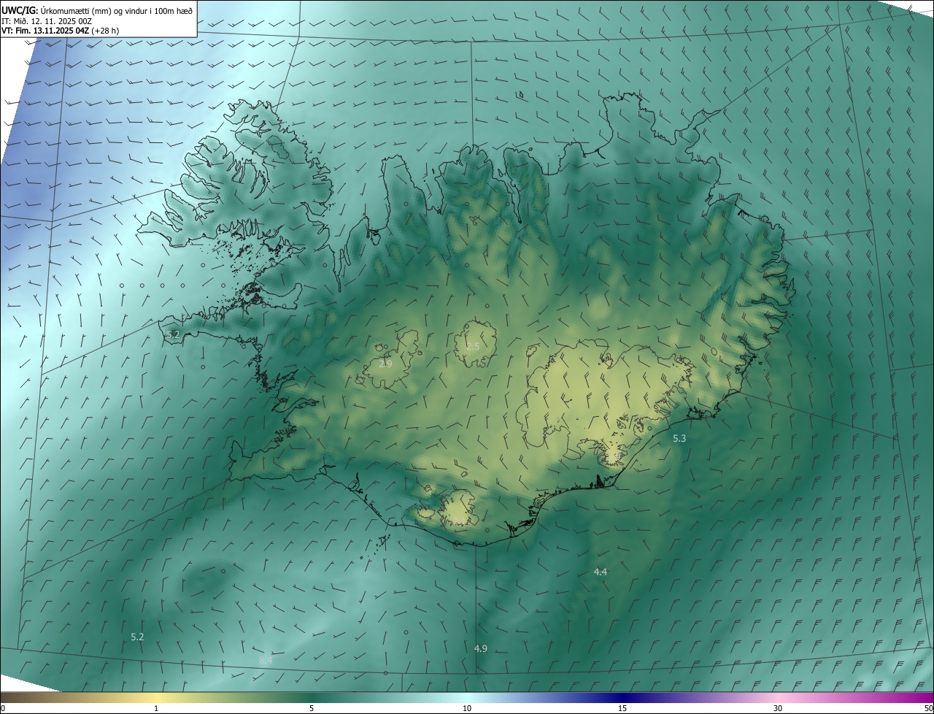The image size is (934, 714).
Task: Click the 5 tick label on the color scale
Action: pos(312,708)
